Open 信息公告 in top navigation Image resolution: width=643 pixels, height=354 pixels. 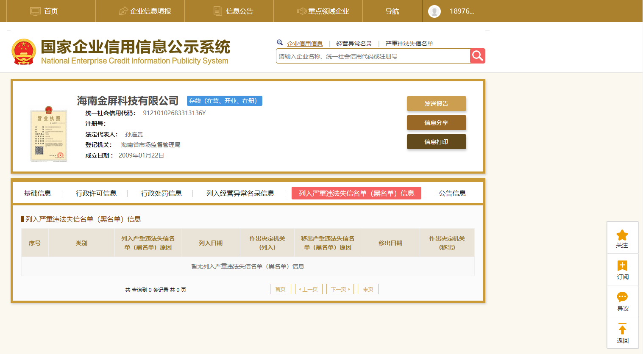(x=239, y=11)
